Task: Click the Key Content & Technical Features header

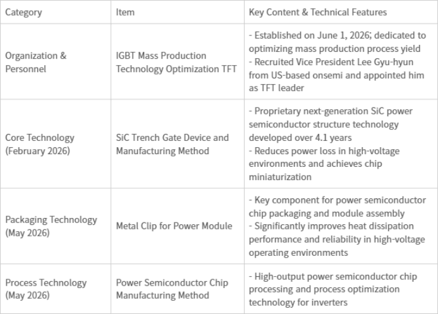Action: pos(318,12)
